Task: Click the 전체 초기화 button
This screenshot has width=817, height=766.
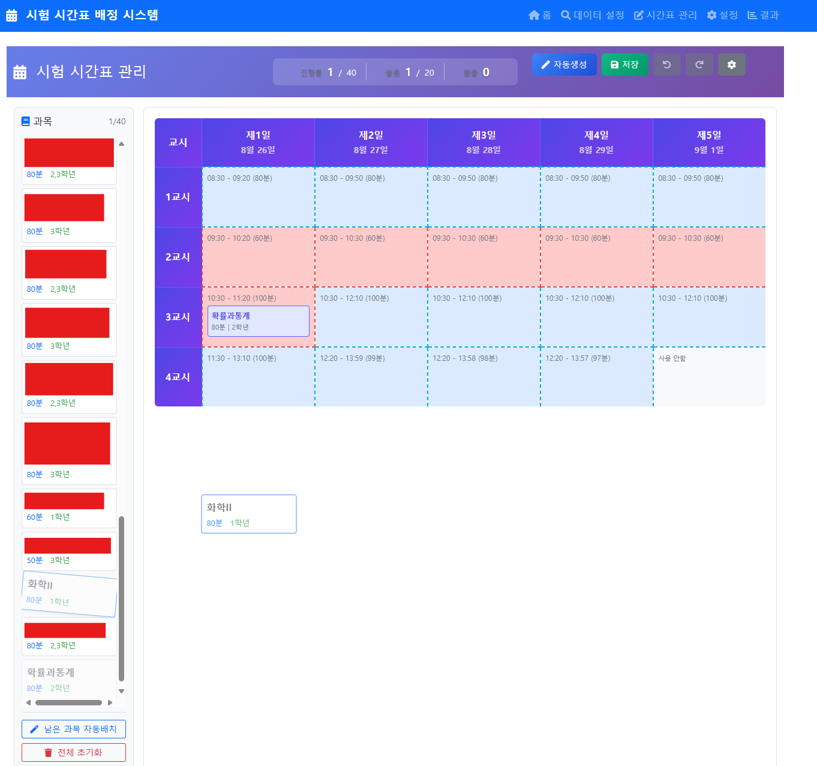Action: point(74,752)
